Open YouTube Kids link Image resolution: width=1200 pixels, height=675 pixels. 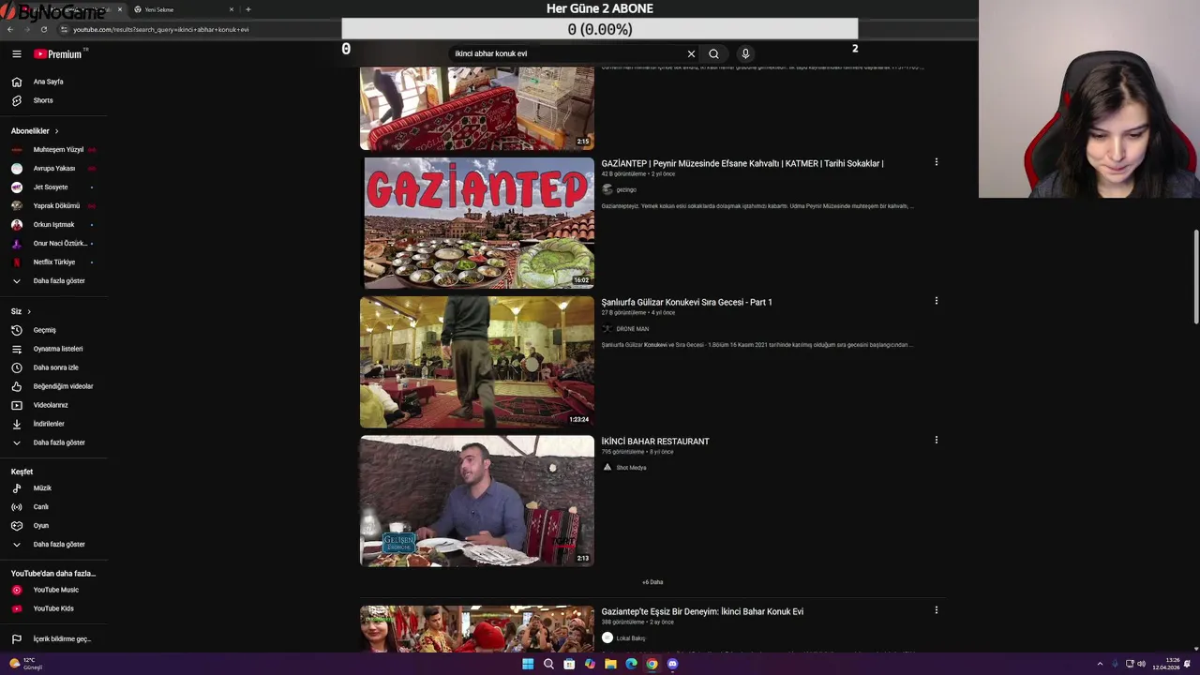tap(53, 608)
